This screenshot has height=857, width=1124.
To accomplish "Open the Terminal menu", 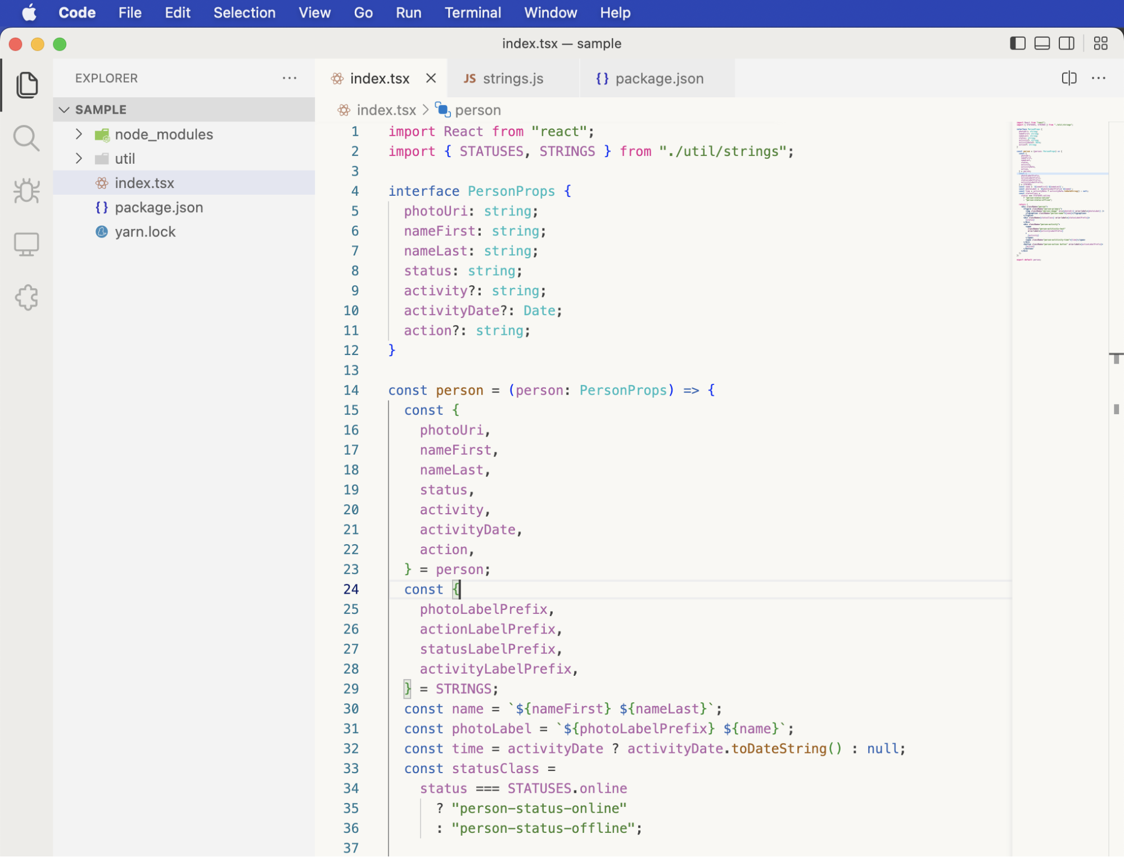I will click(473, 12).
